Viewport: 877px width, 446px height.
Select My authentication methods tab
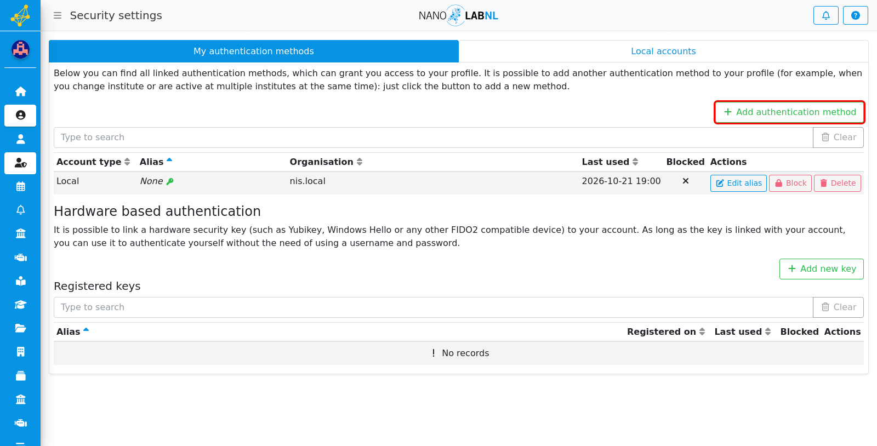(x=254, y=51)
